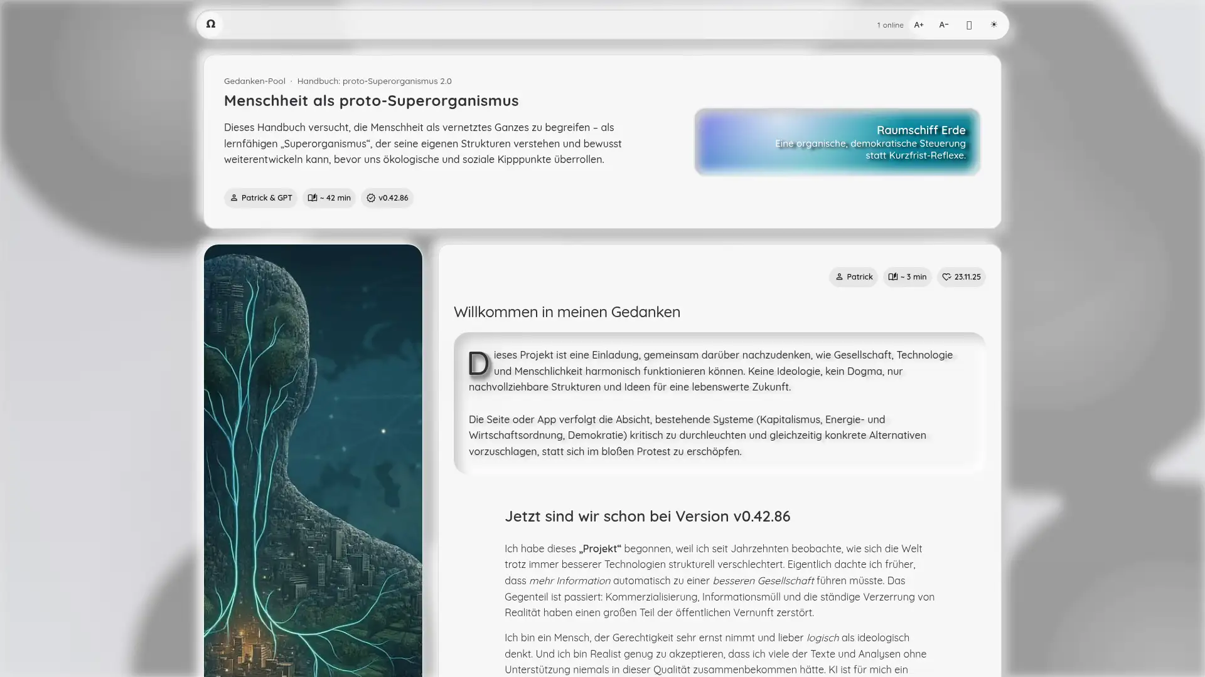Click the Patrick & GPT author chip
The image size is (1205, 677).
pos(260,198)
